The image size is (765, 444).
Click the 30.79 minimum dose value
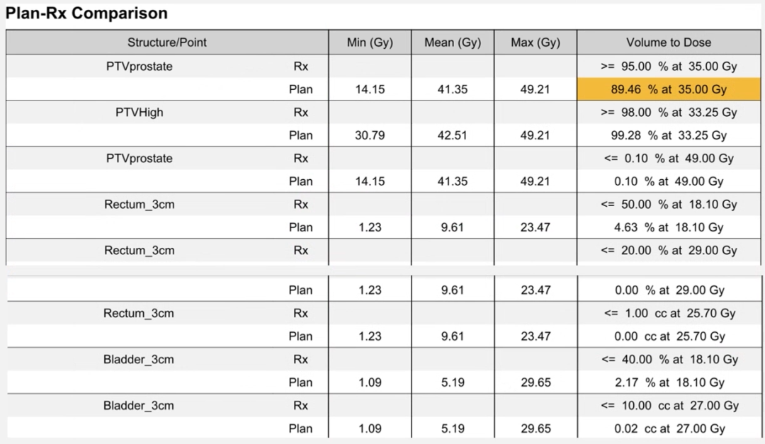point(370,135)
